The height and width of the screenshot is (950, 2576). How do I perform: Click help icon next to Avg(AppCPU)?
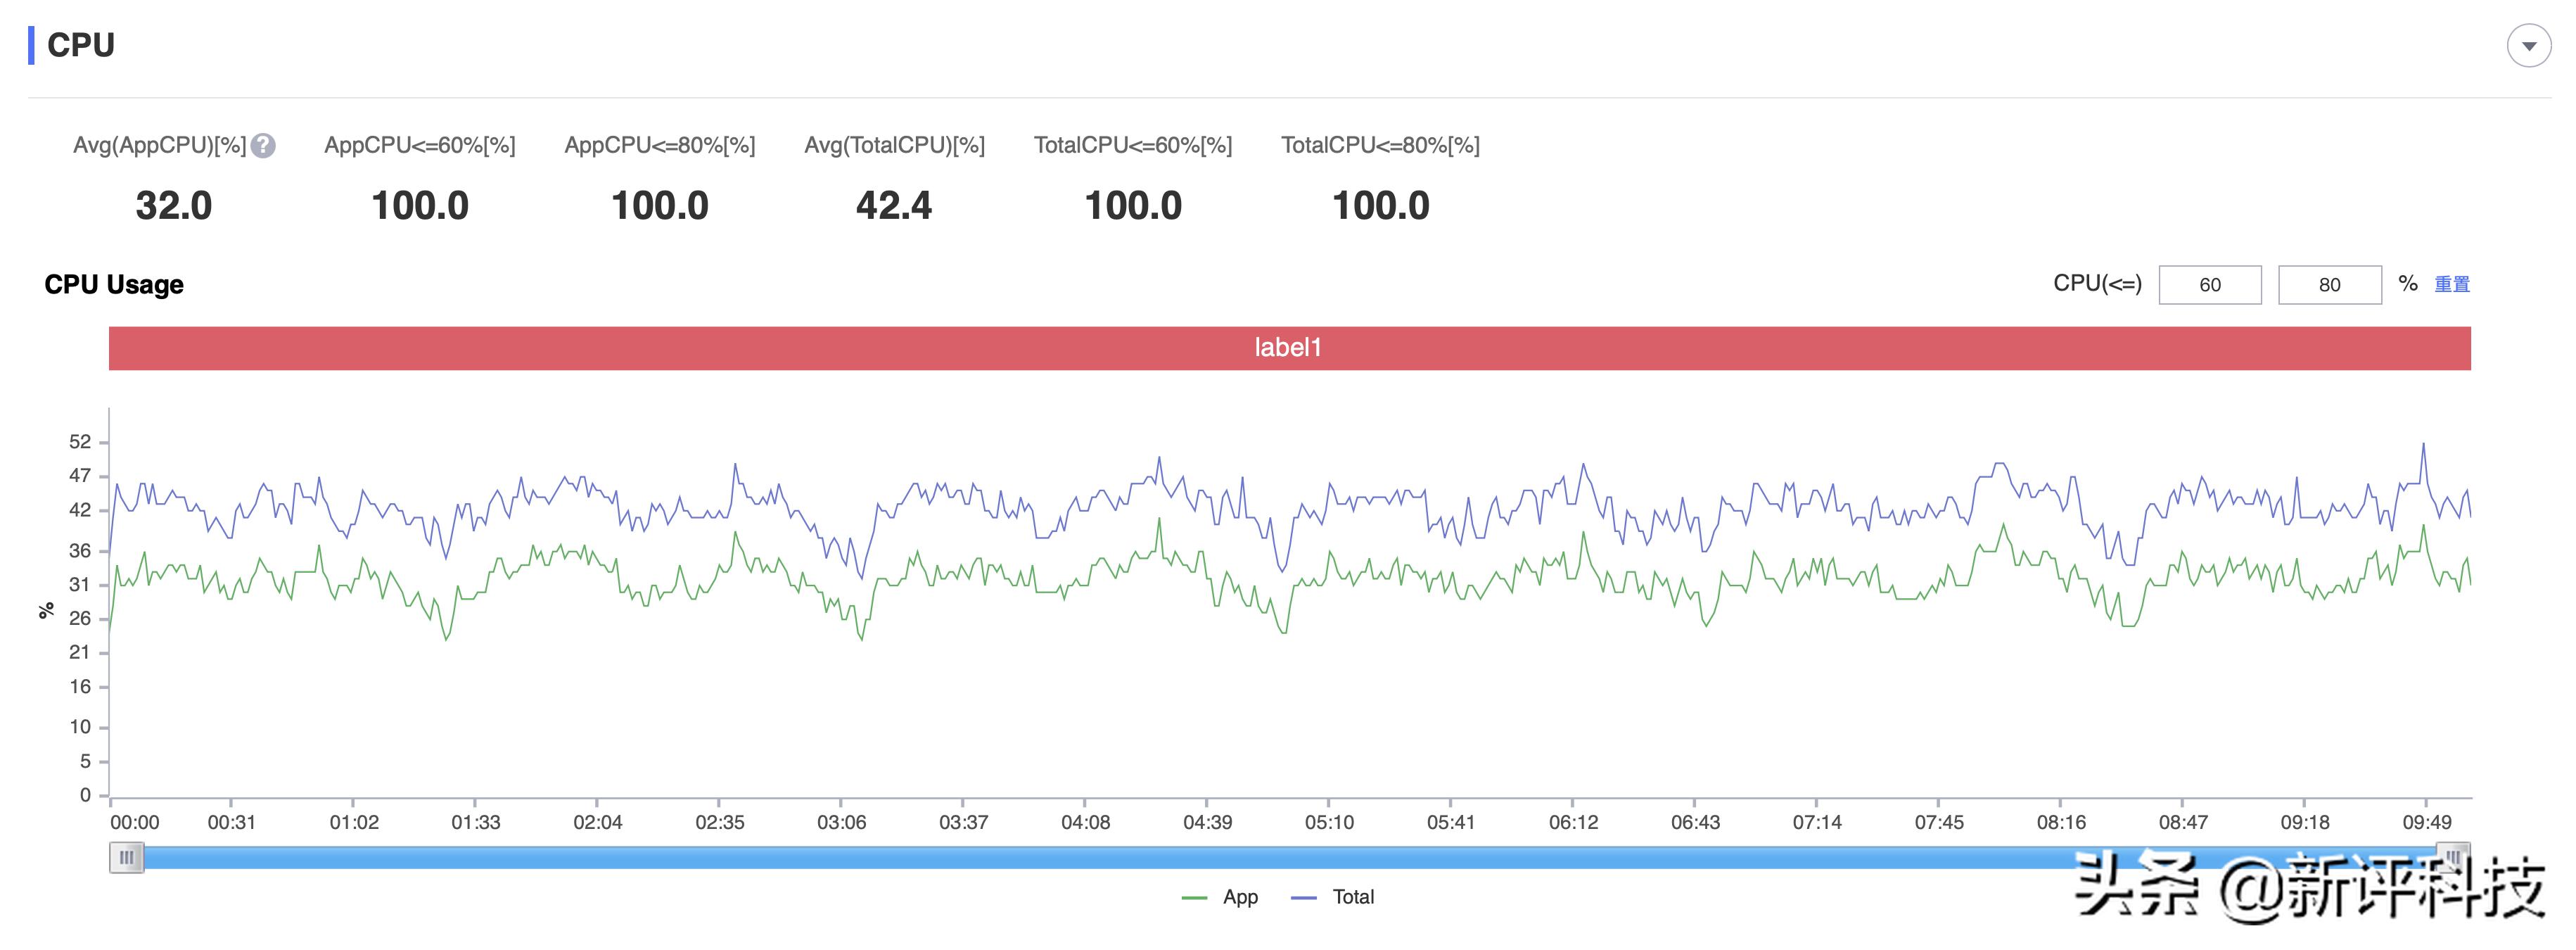click(x=263, y=146)
